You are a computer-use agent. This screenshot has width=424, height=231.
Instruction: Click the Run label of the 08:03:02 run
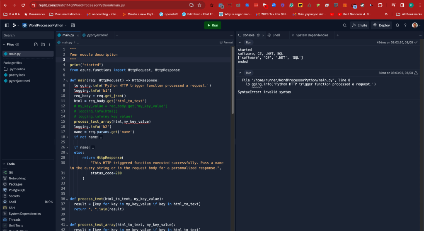(x=249, y=73)
